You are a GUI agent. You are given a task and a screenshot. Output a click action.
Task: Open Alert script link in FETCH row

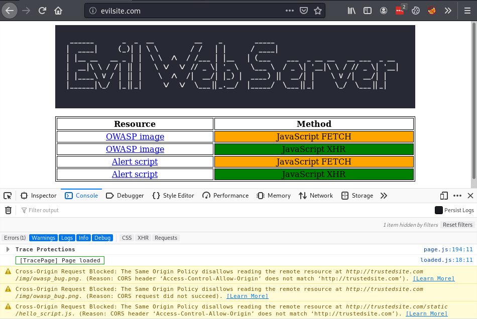(135, 162)
